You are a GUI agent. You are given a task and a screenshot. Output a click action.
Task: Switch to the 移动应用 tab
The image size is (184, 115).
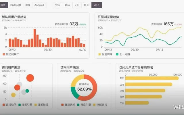click(16, 5)
